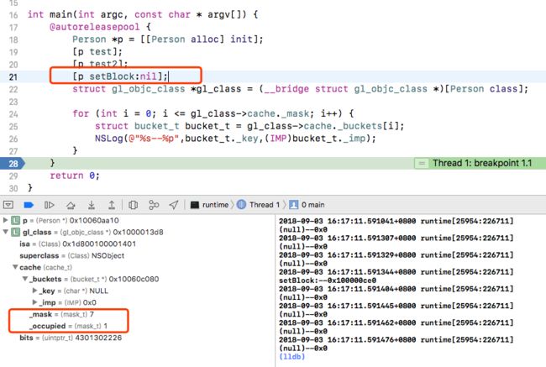This screenshot has width=546, height=367.
Task: Toggle the blue breakpoints activation button
Action: [29, 205]
